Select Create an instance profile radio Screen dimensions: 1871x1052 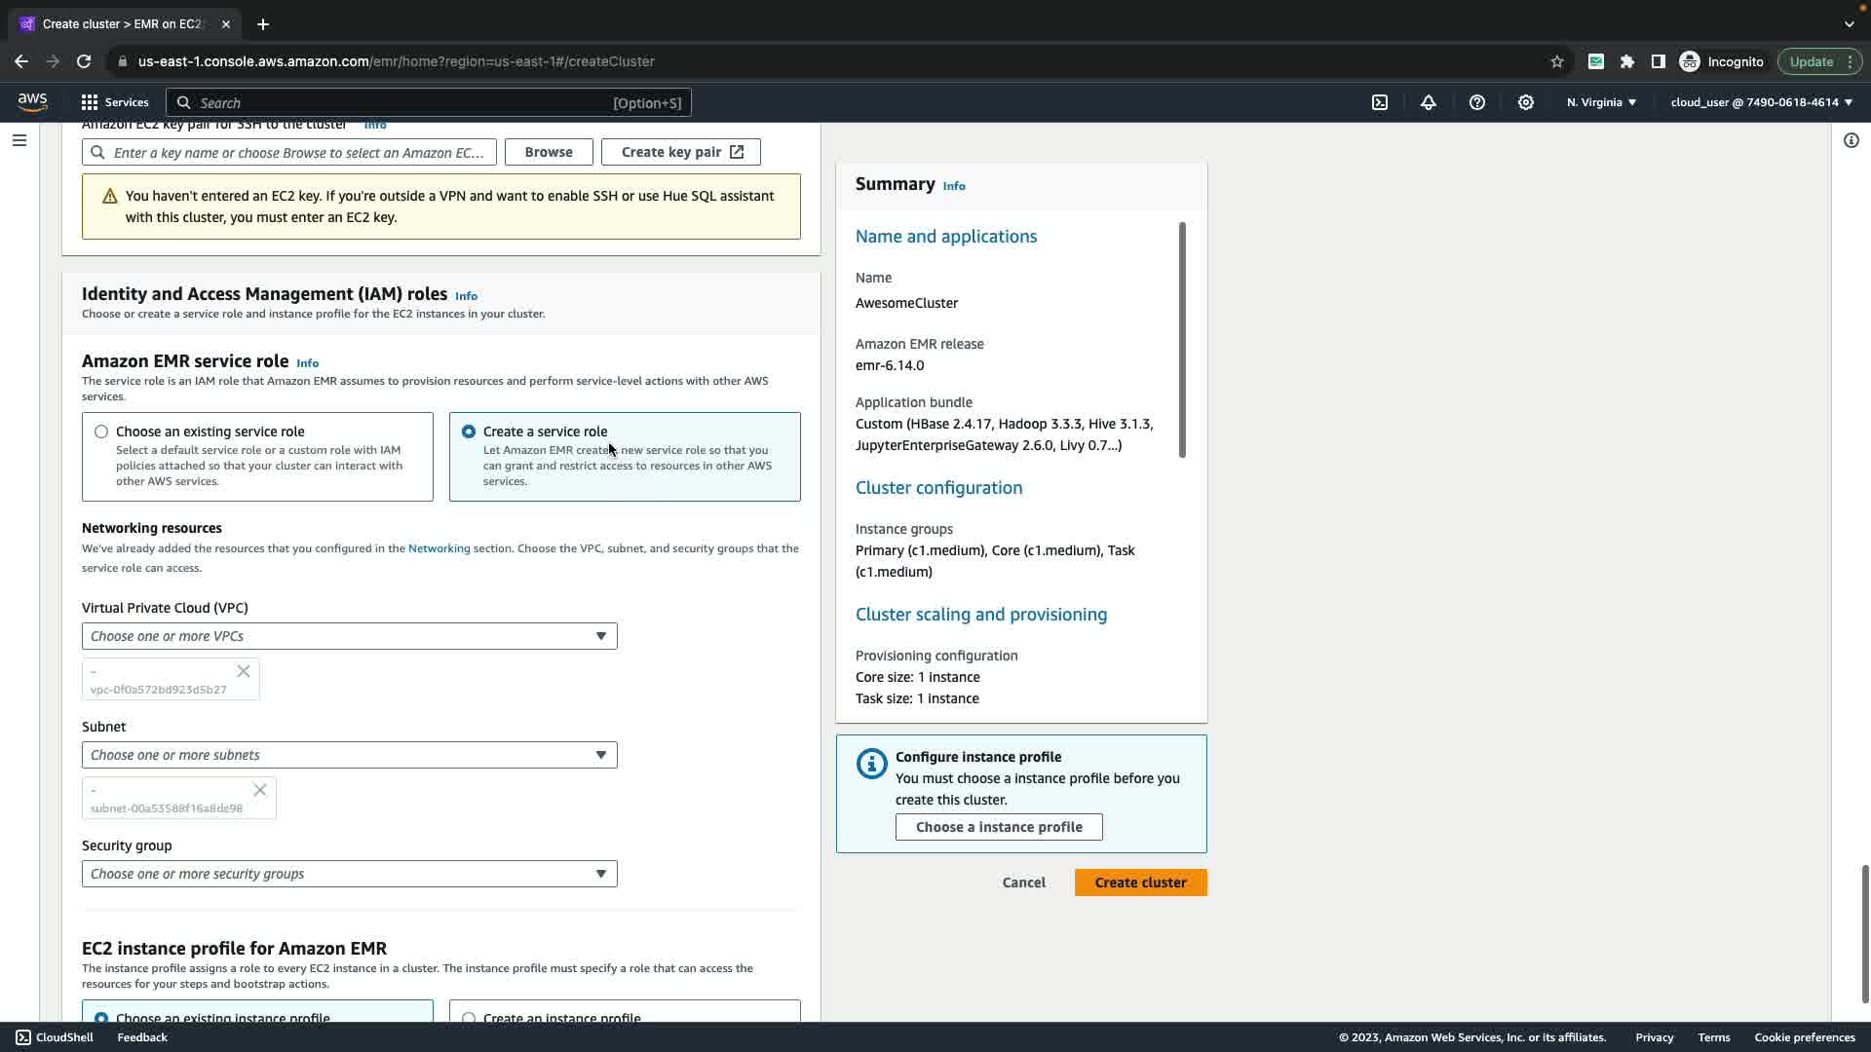[x=469, y=1018]
